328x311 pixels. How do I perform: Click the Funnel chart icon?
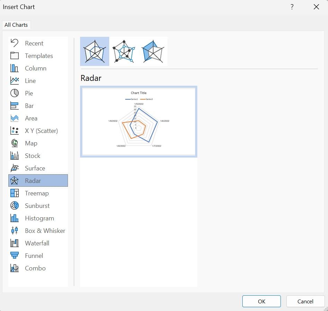15,256
